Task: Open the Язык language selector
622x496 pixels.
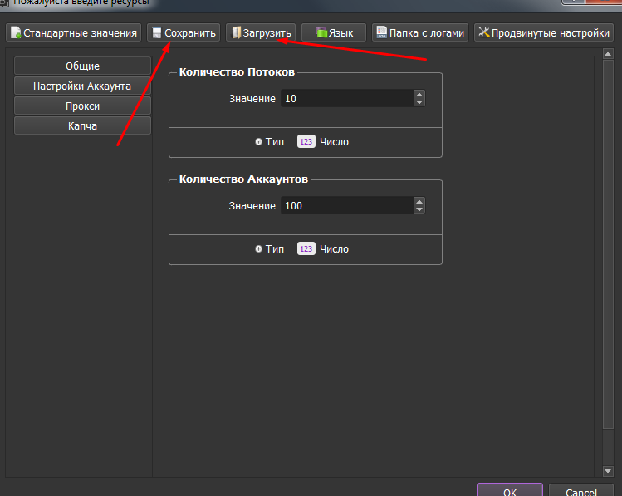Action: tap(334, 33)
